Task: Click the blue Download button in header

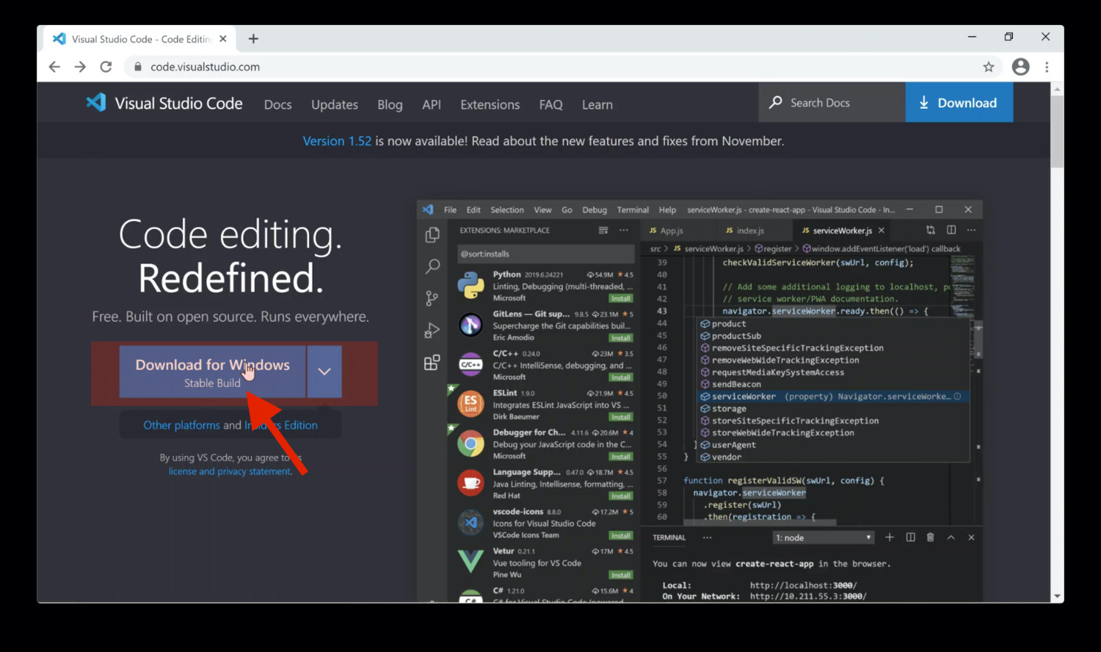Action: click(x=959, y=102)
